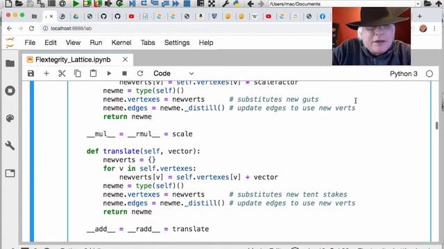Insert a new cell below using plus icon
444x249 pixels.
click(46, 74)
